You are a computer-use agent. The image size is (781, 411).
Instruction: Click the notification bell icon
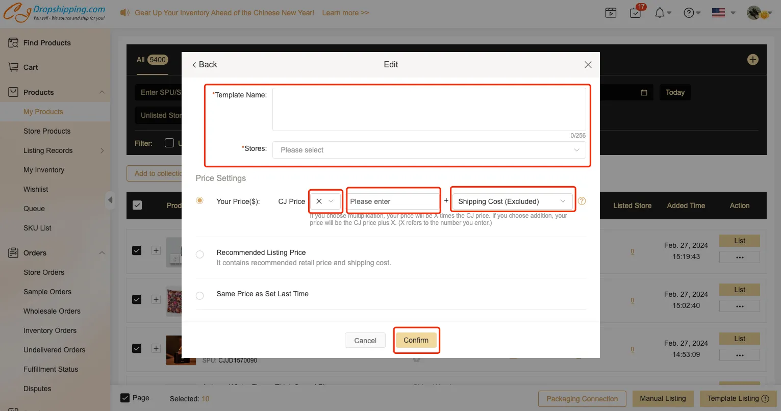660,13
